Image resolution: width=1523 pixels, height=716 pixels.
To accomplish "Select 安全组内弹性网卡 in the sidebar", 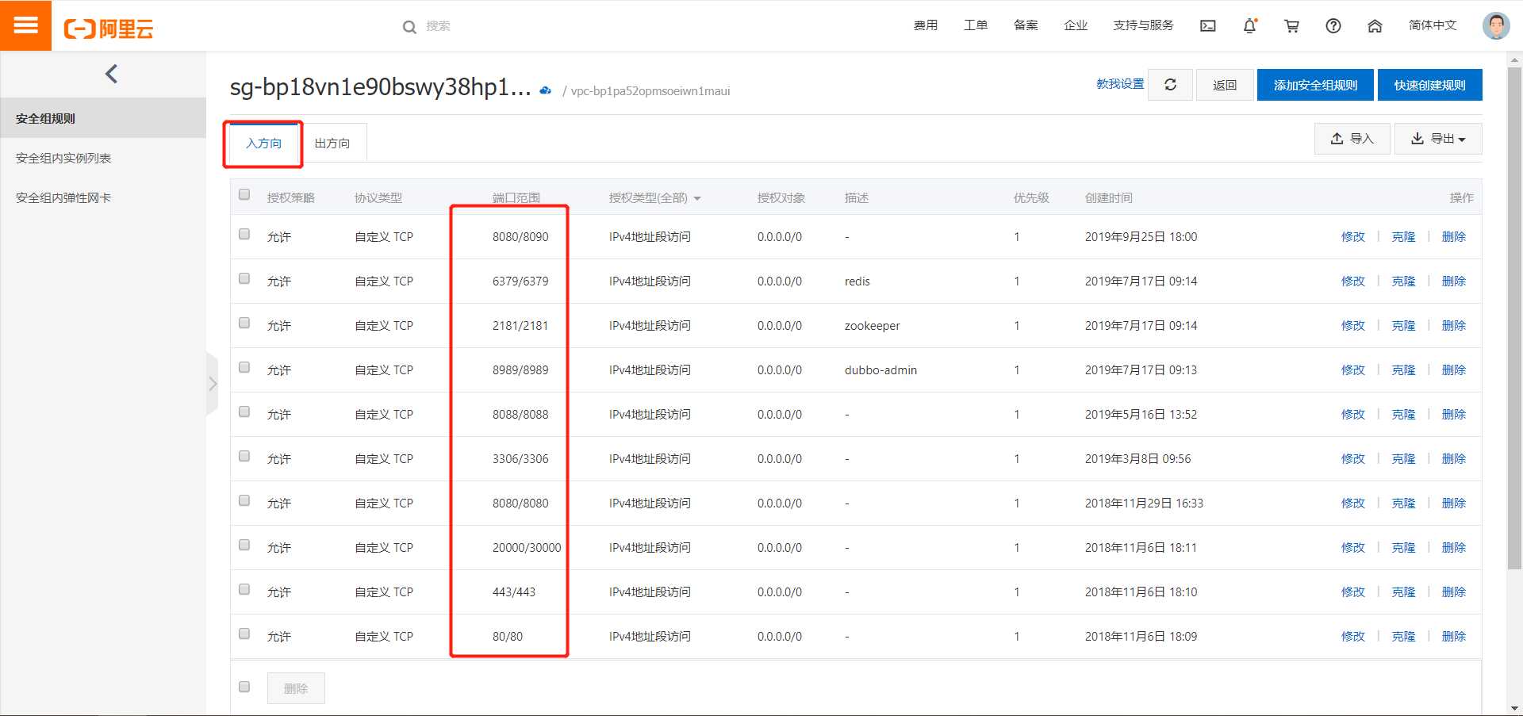I will tap(103, 197).
